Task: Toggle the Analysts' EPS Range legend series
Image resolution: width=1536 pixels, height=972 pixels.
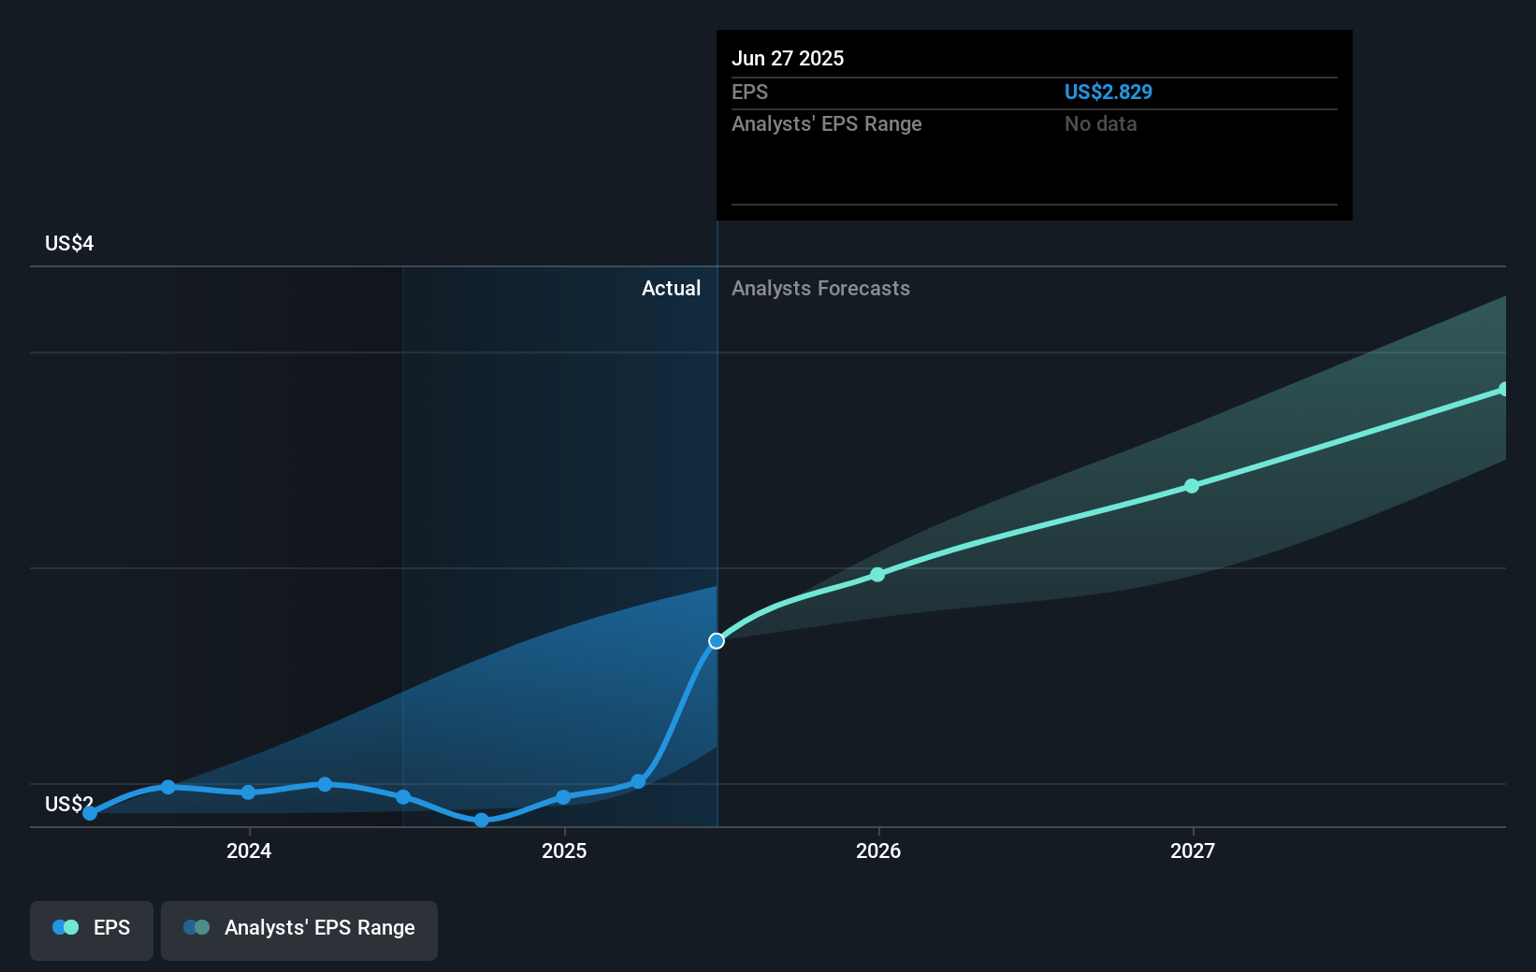Action: pos(299,930)
